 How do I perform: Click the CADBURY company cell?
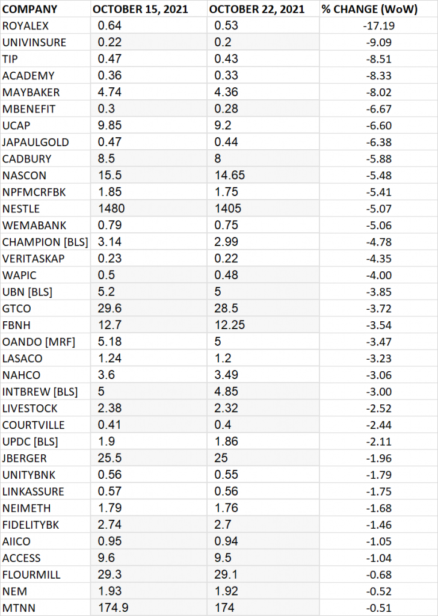click(45, 158)
